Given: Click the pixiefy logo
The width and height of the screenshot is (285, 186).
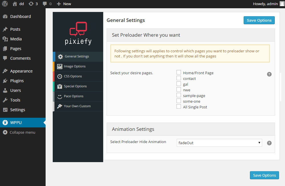Looking at the screenshot, I should pyautogui.click(x=78, y=33).
